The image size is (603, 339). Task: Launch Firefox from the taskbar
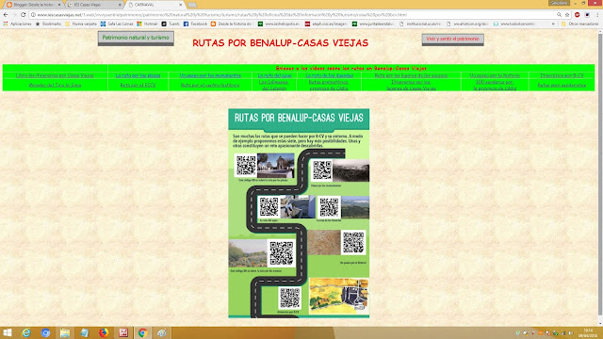click(x=104, y=332)
